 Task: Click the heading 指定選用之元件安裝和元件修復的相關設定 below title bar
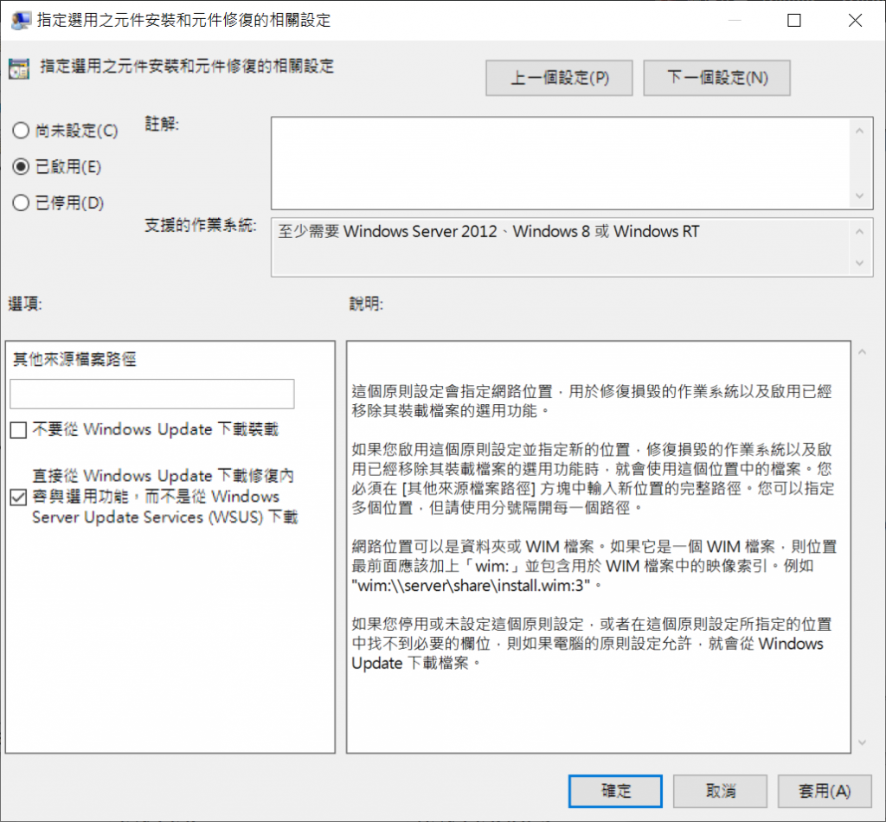pos(187,66)
